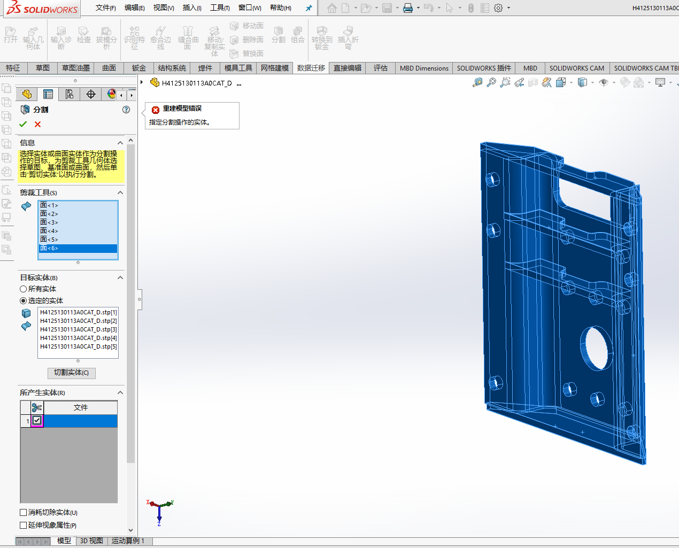679x548 pixels.
Task: Select the 选定的实体 radio button
Action: click(x=23, y=300)
